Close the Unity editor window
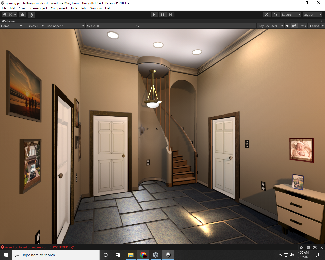 pyautogui.click(x=319, y=3)
